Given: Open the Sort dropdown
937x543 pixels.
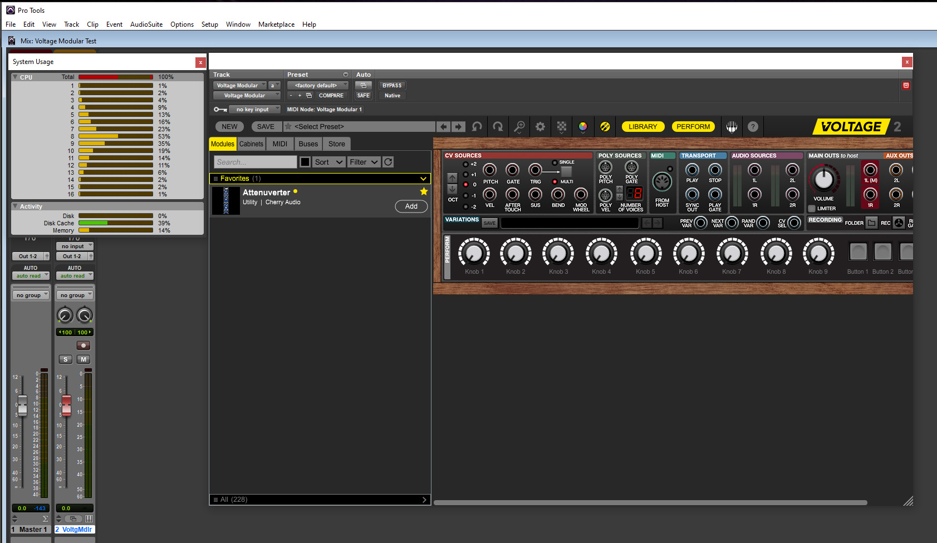Looking at the screenshot, I should coord(328,162).
